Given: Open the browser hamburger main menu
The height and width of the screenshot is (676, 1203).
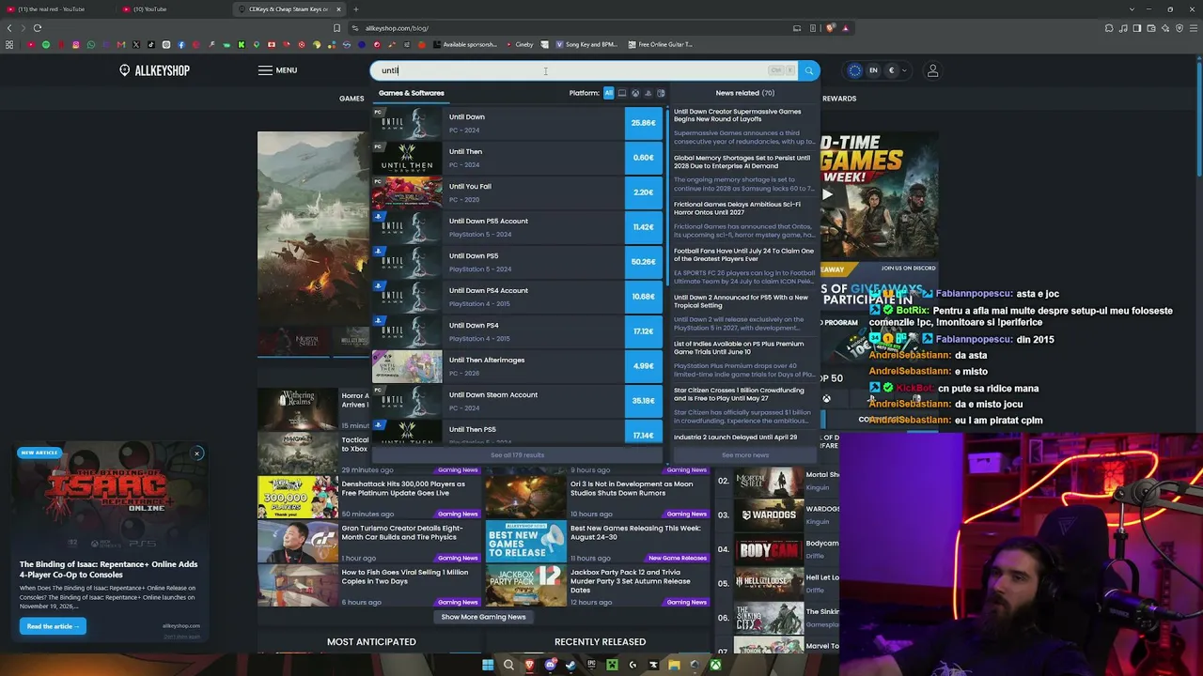Looking at the screenshot, I should point(1192,28).
